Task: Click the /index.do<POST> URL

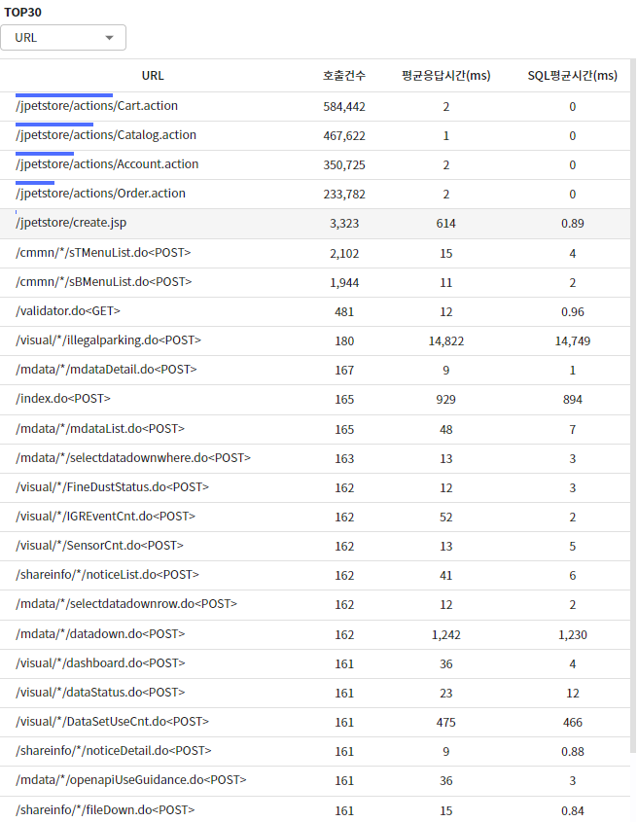Action: (63, 399)
